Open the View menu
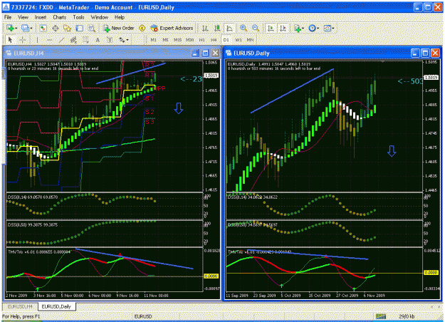Screen dimensions: 445x322 [x=23, y=17]
